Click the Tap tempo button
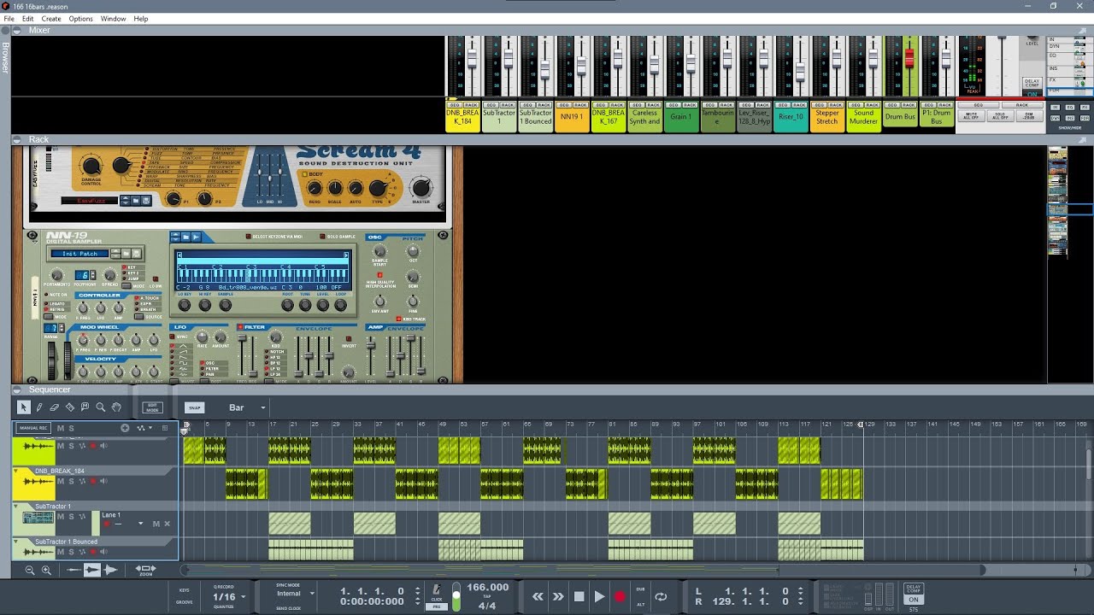 click(x=487, y=596)
